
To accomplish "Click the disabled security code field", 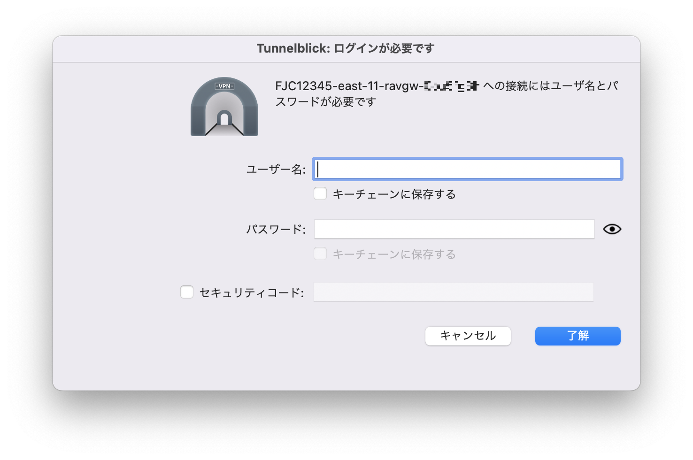I will [x=453, y=292].
